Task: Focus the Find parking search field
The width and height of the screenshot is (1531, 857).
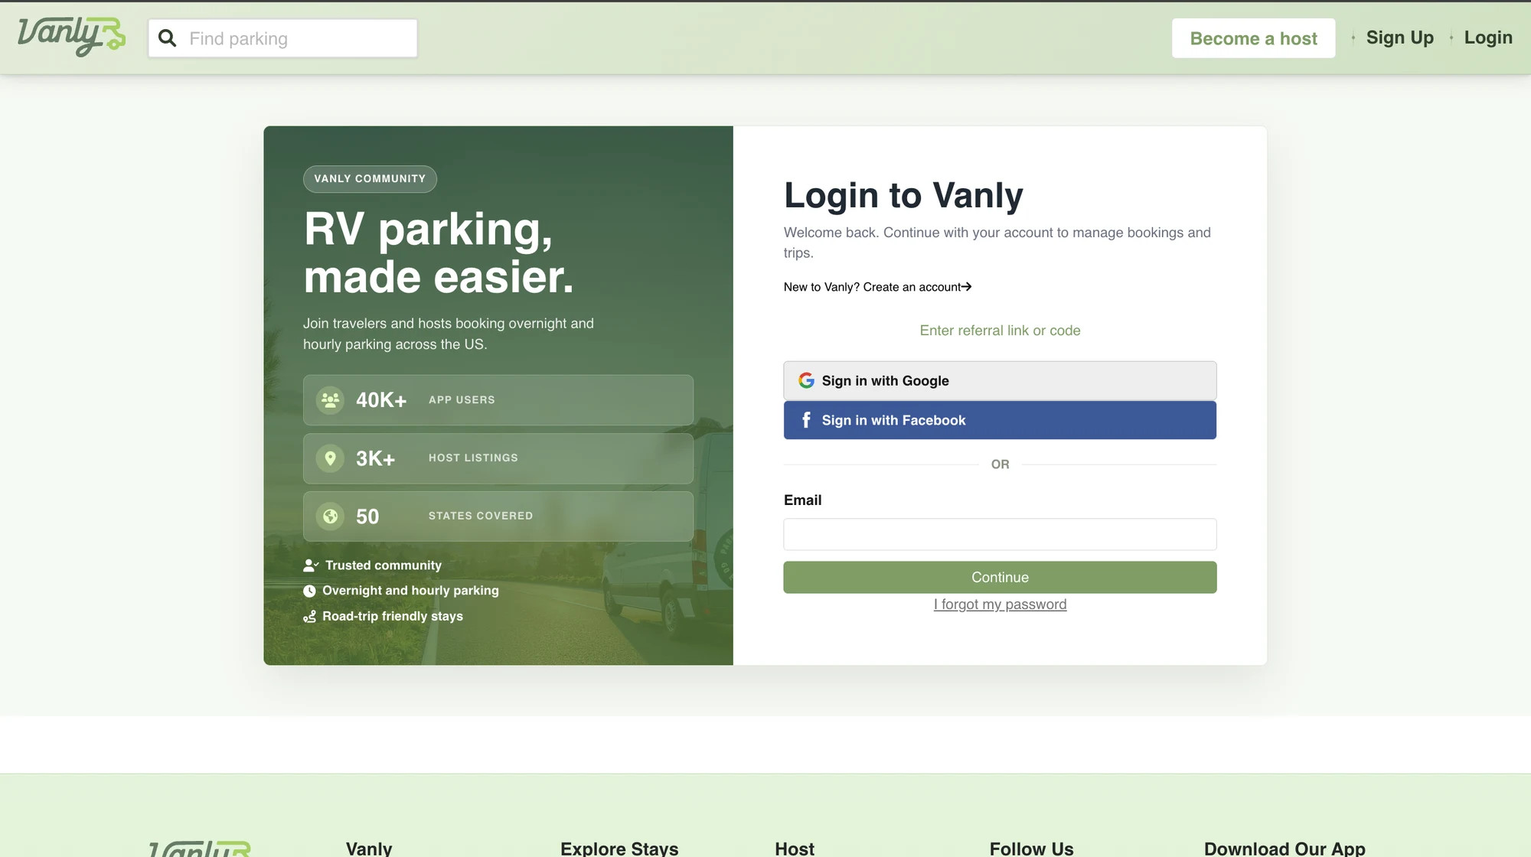Action: coord(282,38)
